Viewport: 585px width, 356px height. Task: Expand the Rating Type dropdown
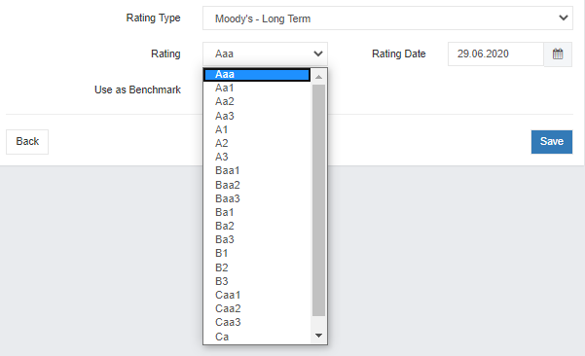coord(387,18)
